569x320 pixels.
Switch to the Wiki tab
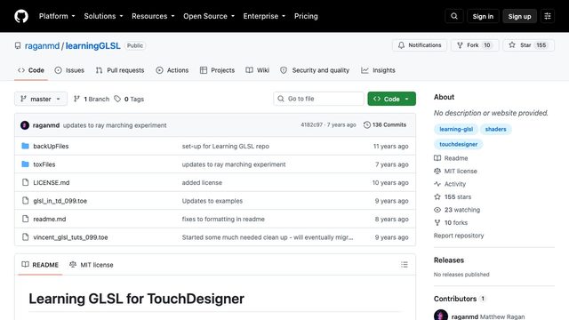pyautogui.click(x=257, y=70)
